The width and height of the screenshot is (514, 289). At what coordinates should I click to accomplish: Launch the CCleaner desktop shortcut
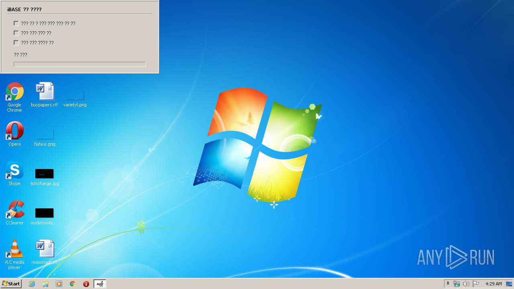tap(14, 213)
